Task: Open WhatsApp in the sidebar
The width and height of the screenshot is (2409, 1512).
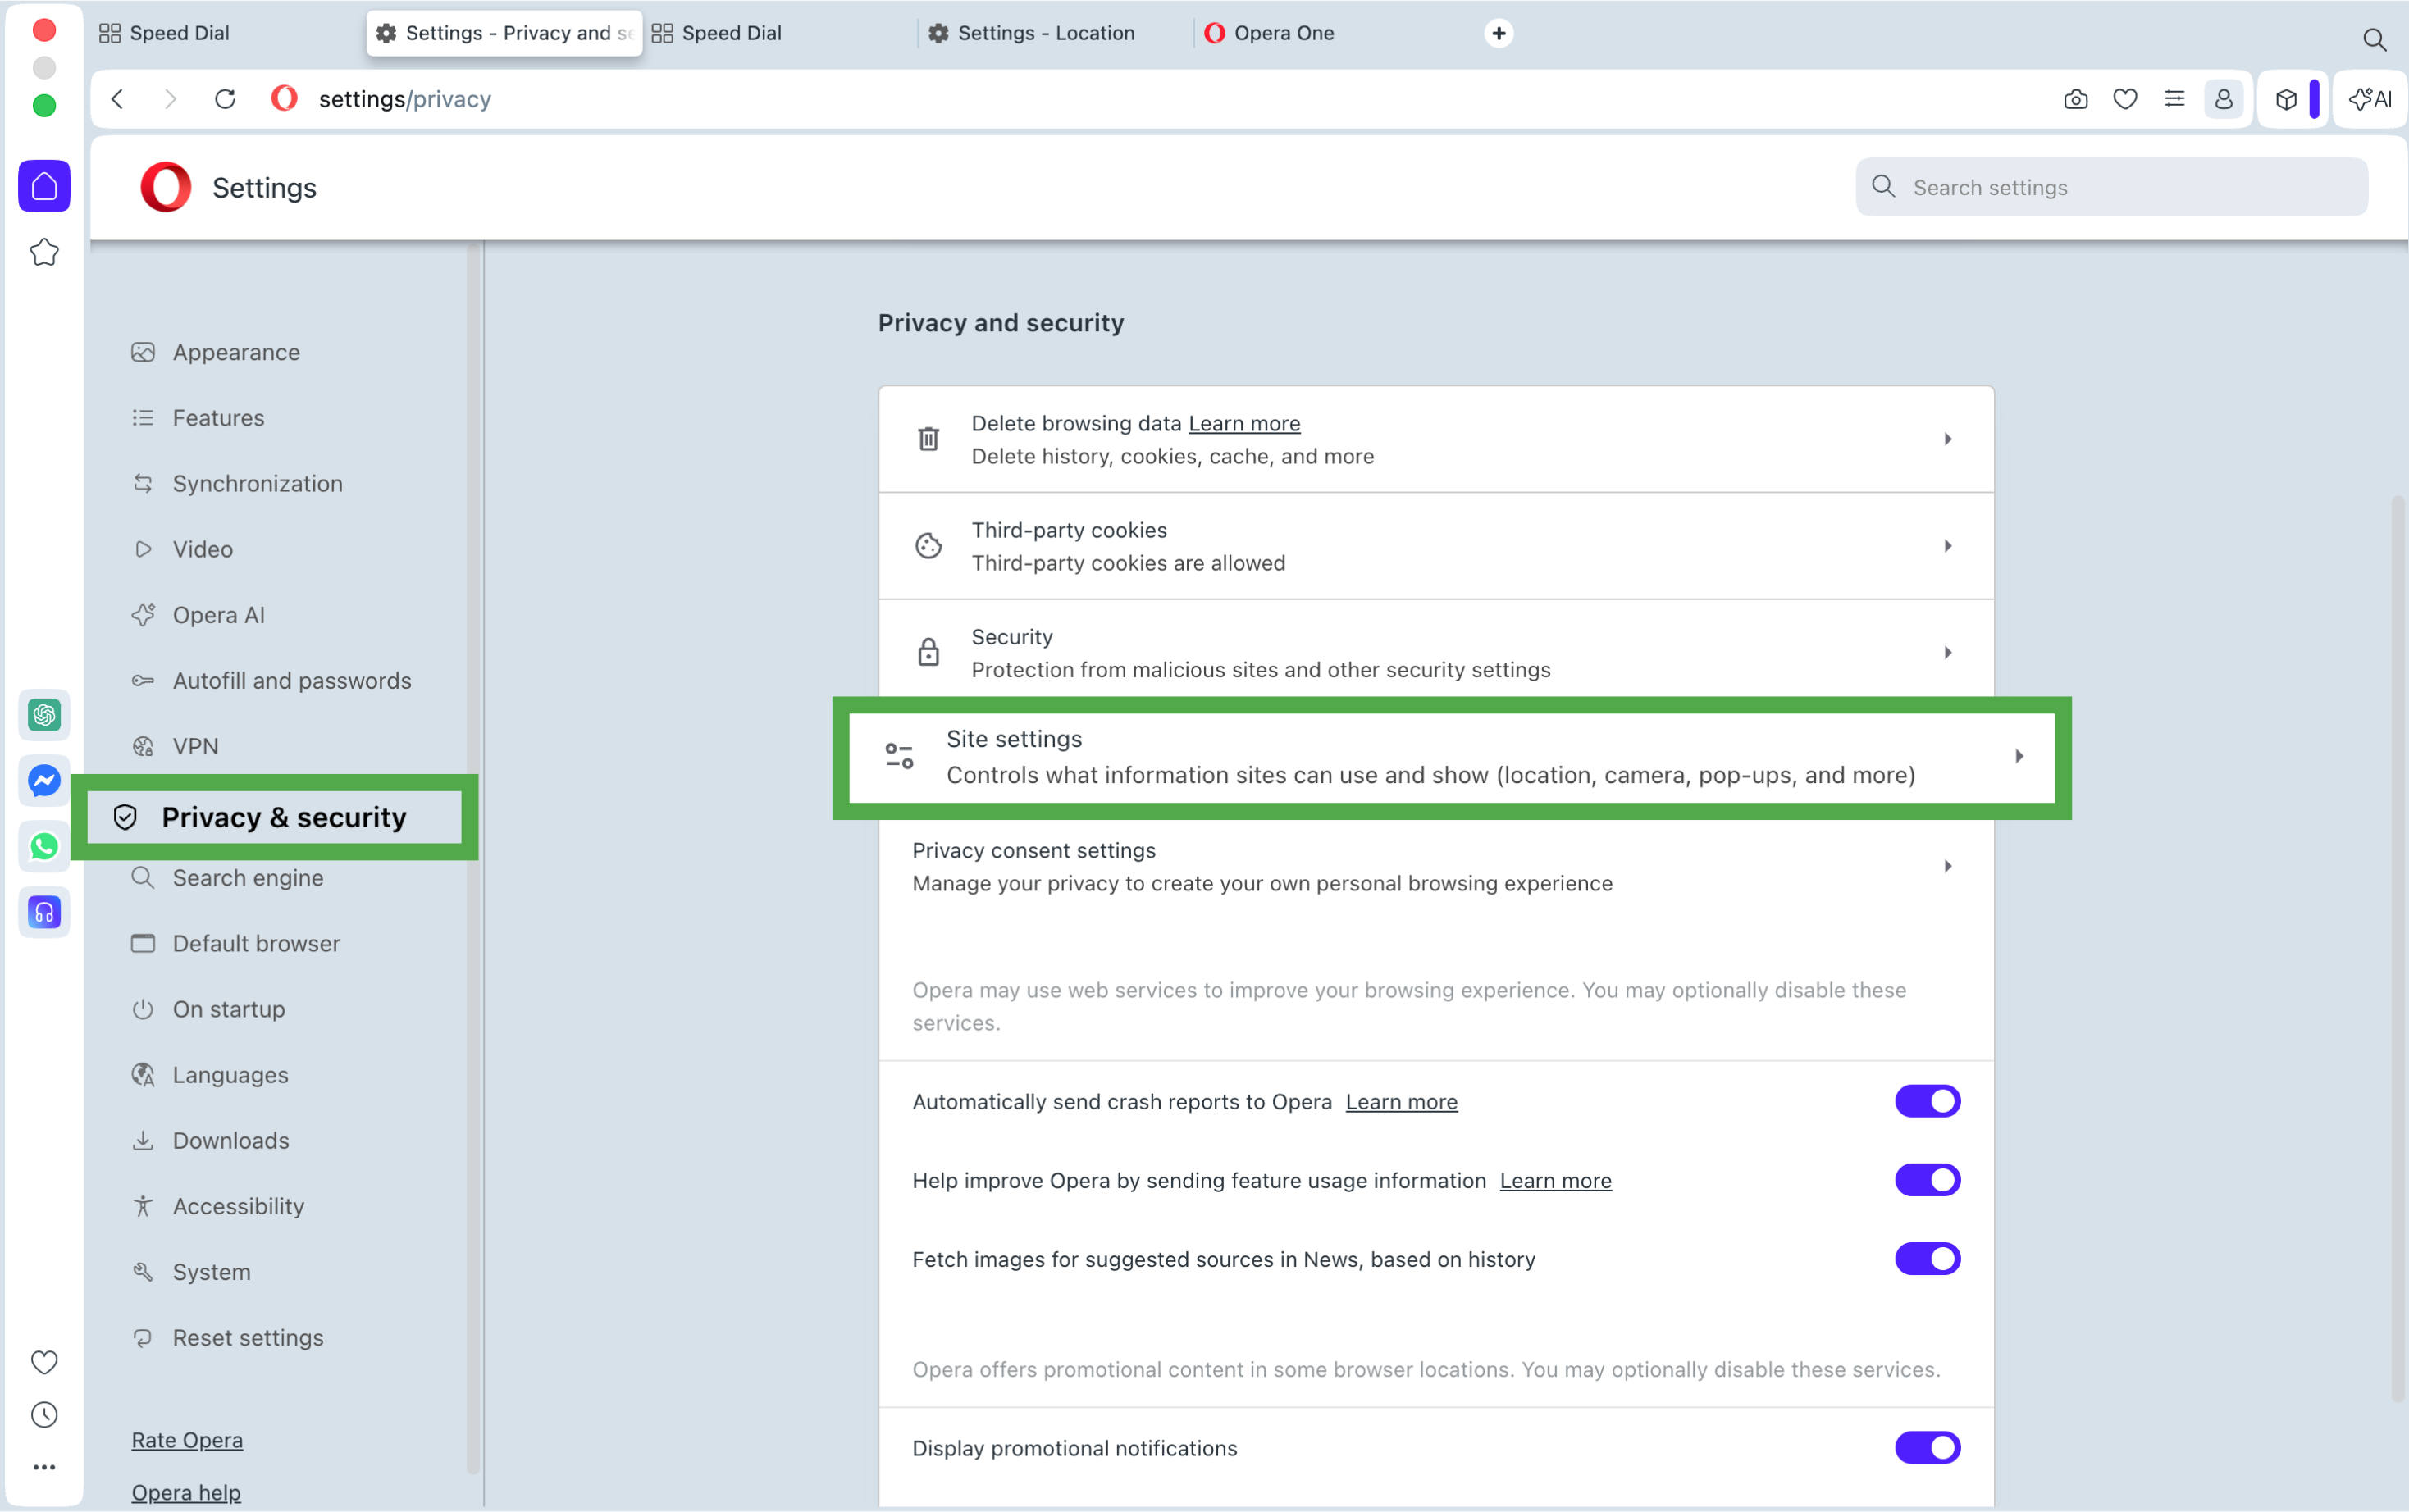Action: tap(44, 847)
